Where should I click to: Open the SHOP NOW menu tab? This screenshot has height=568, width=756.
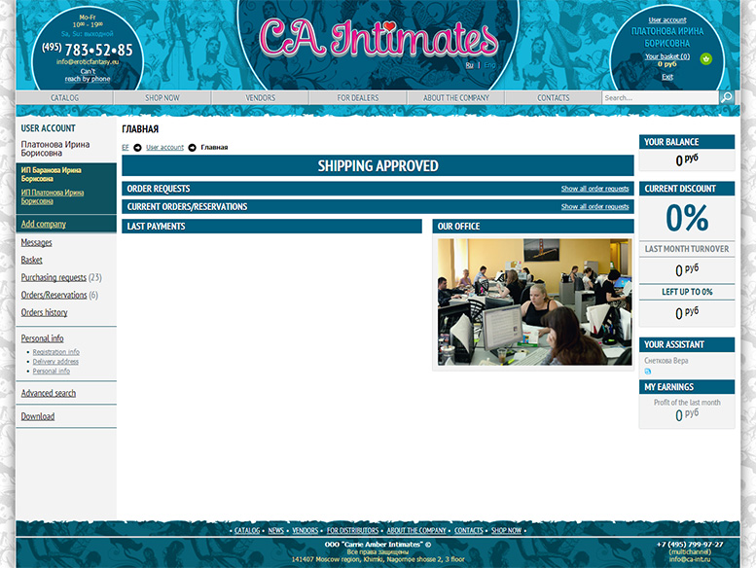click(x=162, y=98)
